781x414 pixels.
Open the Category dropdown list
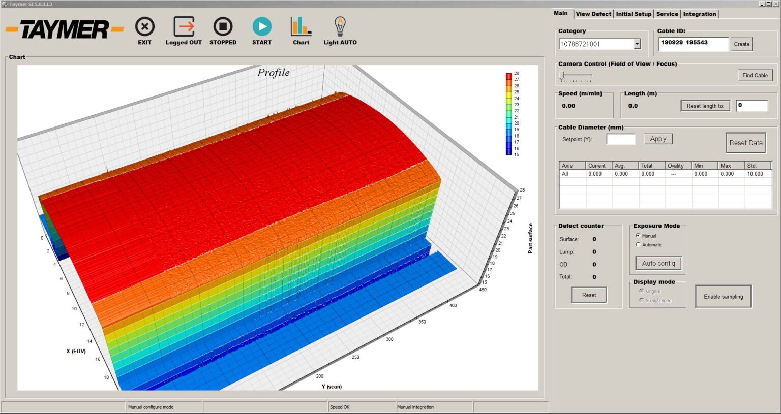[637, 44]
